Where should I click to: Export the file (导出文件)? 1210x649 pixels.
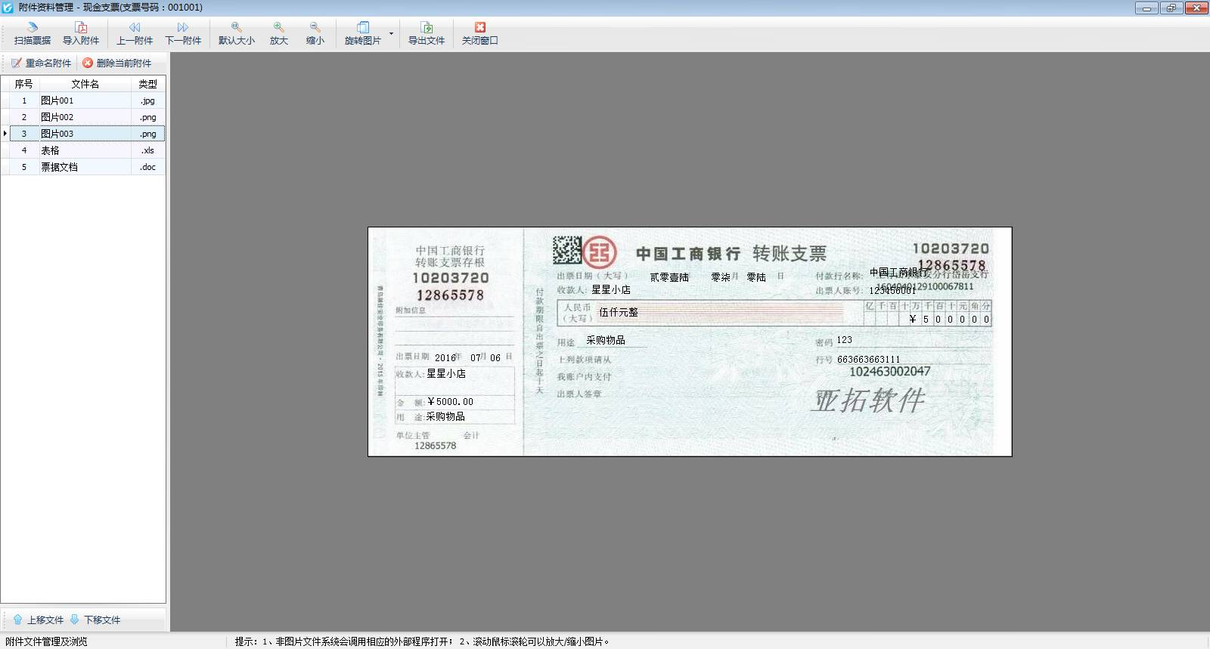pyautogui.click(x=427, y=33)
